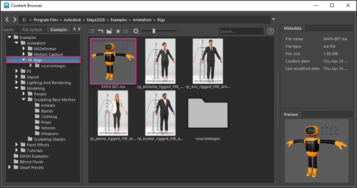Open the path history dropdown arrow
The image size is (357, 188).
274,19
